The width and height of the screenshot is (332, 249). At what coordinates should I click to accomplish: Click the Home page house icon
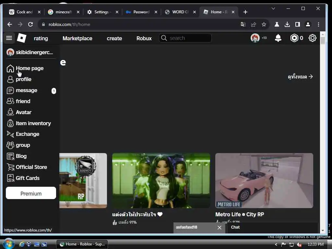[10, 68]
